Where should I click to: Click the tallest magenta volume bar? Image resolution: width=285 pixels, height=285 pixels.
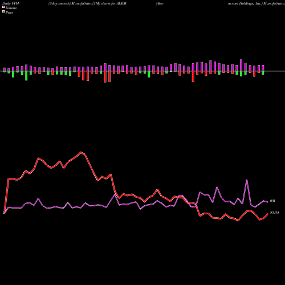pos(241,66)
